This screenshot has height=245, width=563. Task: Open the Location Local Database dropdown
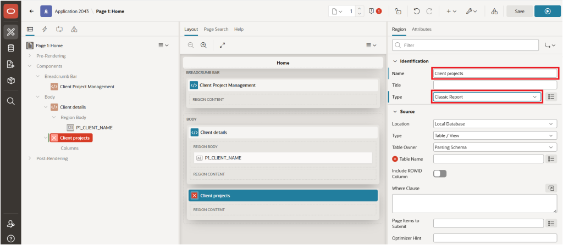click(x=495, y=123)
